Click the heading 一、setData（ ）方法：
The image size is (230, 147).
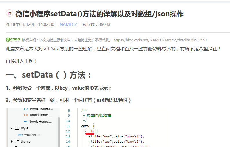click(48, 75)
